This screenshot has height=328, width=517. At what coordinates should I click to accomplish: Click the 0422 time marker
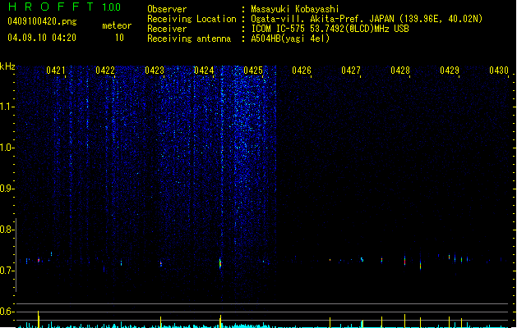click(x=105, y=71)
